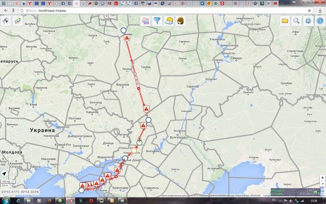Click the cursor coordinates readout
The width and height of the screenshot is (326, 204).
(x=20, y=192)
